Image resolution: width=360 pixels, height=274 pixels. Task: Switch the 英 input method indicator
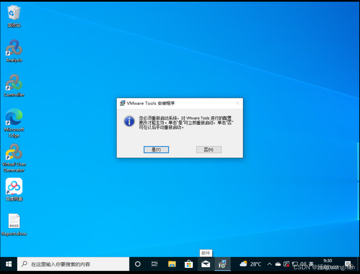pos(311,264)
